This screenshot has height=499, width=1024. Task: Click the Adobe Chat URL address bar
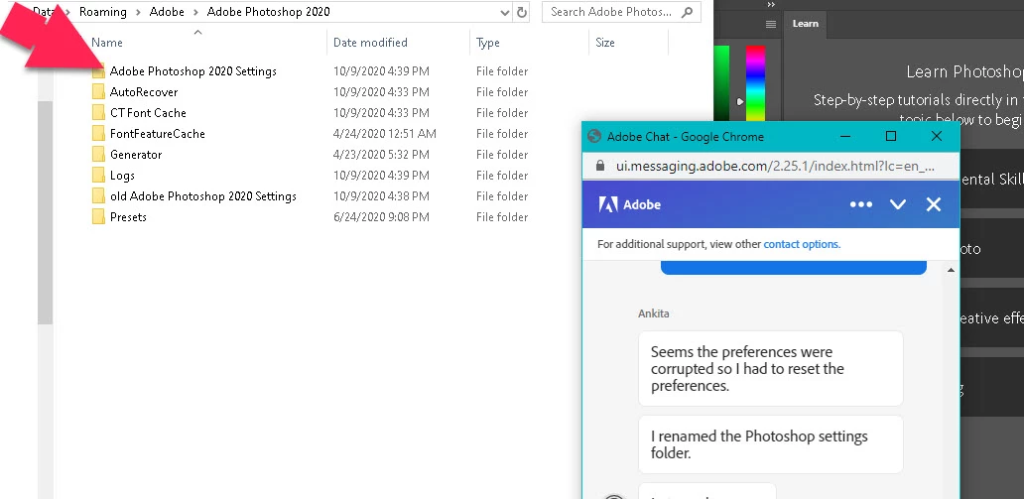pyautogui.click(x=775, y=166)
